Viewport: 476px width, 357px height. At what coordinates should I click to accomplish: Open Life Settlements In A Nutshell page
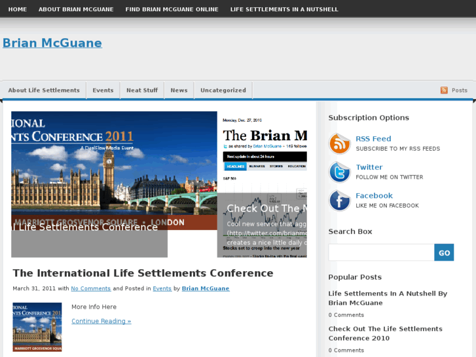(284, 9)
